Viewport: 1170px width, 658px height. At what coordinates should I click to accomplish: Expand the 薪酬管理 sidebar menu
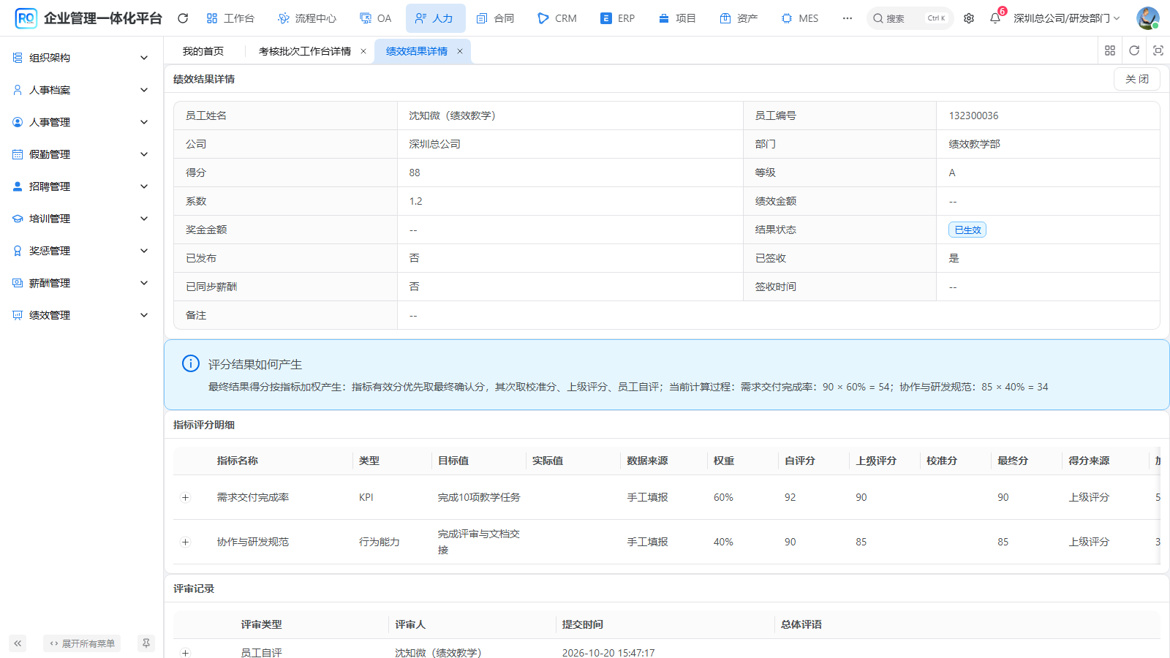click(x=81, y=283)
